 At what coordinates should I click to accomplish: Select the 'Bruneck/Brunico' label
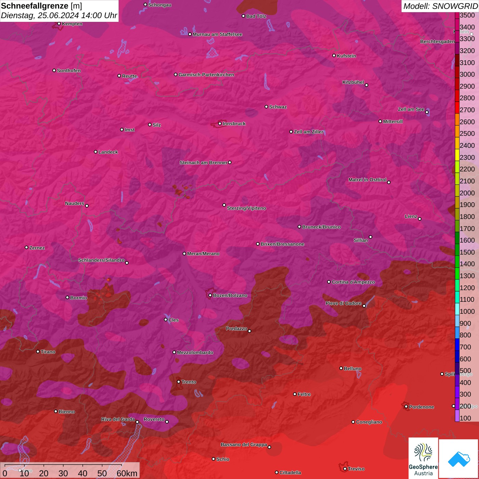[321, 227]
